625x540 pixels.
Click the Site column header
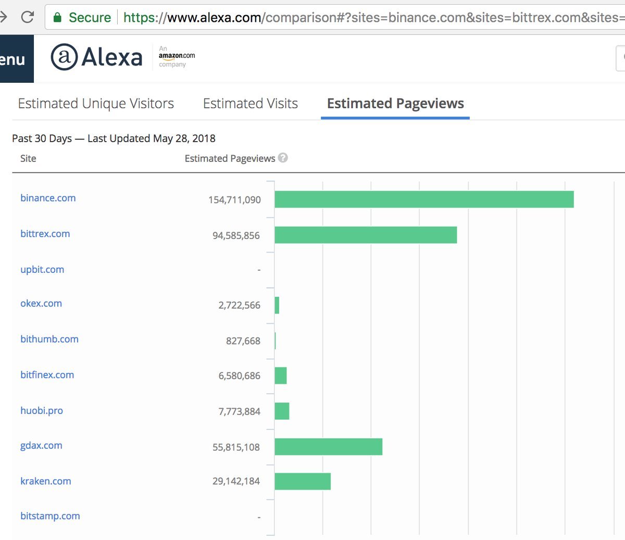(28, 158)
